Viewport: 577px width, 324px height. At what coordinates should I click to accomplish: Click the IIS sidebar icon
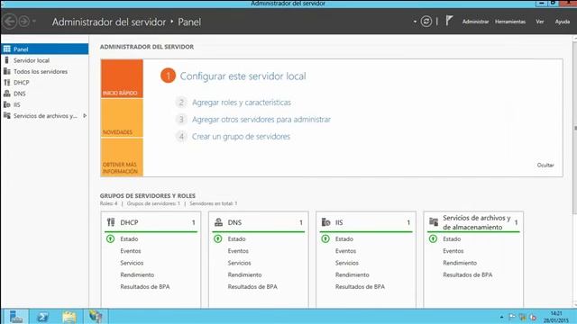[x=6, y=104]
